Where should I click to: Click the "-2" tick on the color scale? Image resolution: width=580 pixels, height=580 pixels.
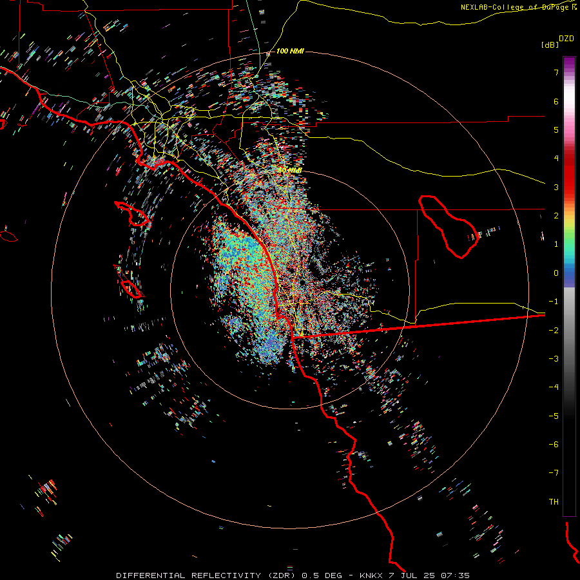pyautogui.click(x=554, y=331)
